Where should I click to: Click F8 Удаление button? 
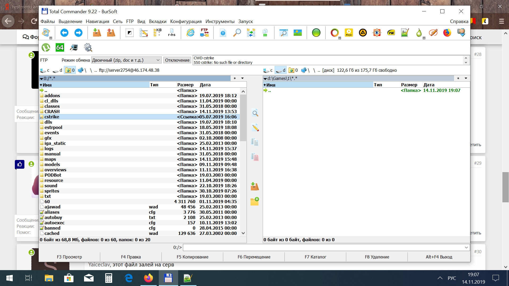click(x=377, y=257)
